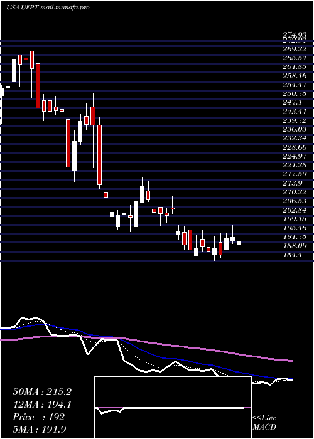Click the 12MA : 194.1 readout
The height and width of the screenshot is (439, 314).
click(42, 405)
